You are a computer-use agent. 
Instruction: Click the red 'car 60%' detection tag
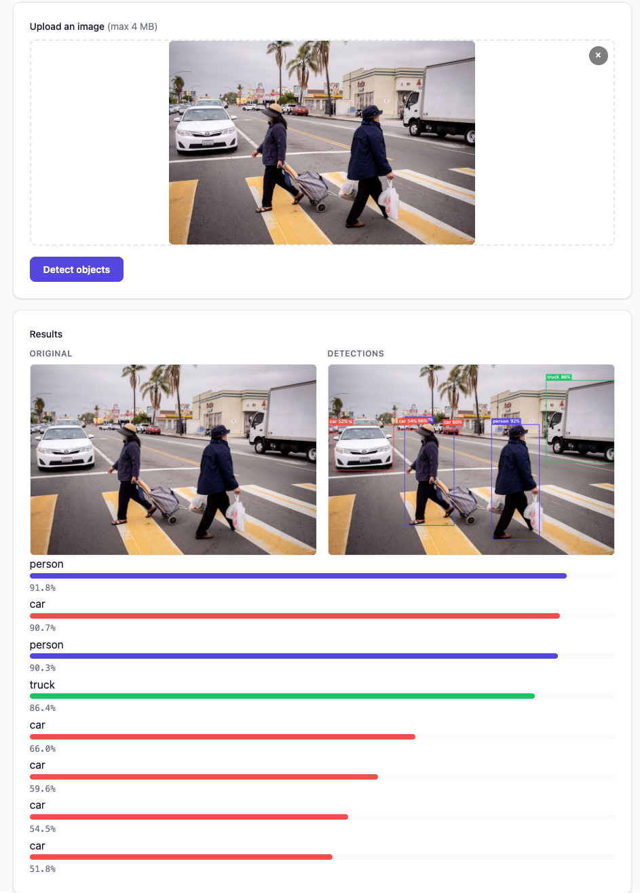[452, 422]
